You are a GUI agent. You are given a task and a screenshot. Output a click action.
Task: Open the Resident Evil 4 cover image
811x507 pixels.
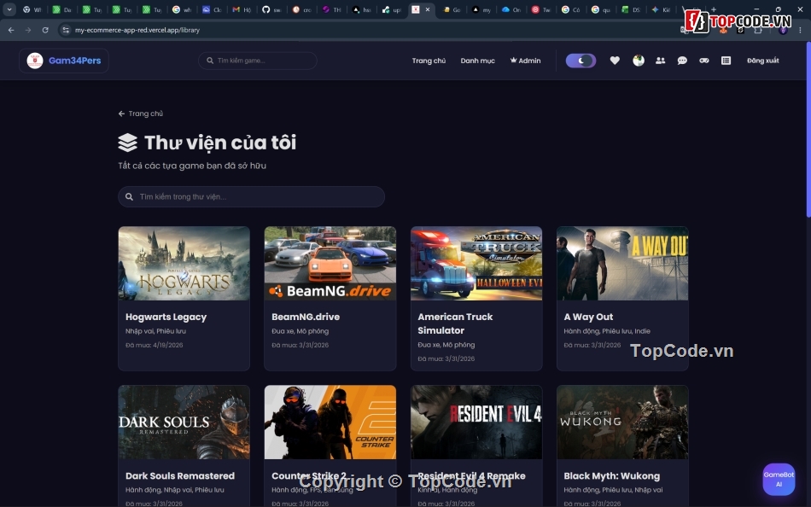pos(476,422)
